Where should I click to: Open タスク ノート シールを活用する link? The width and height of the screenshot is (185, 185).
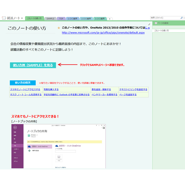(x=26, y=95)
